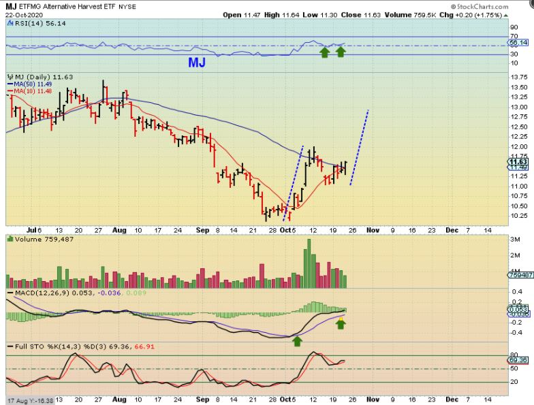Click the bold MJ ticker symbol in header
Screen dimensions: 534x405
click(11, 7)
